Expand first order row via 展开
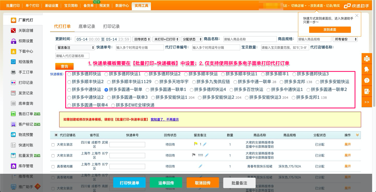The width and height of the screenshot is (376, 192). 348,144
